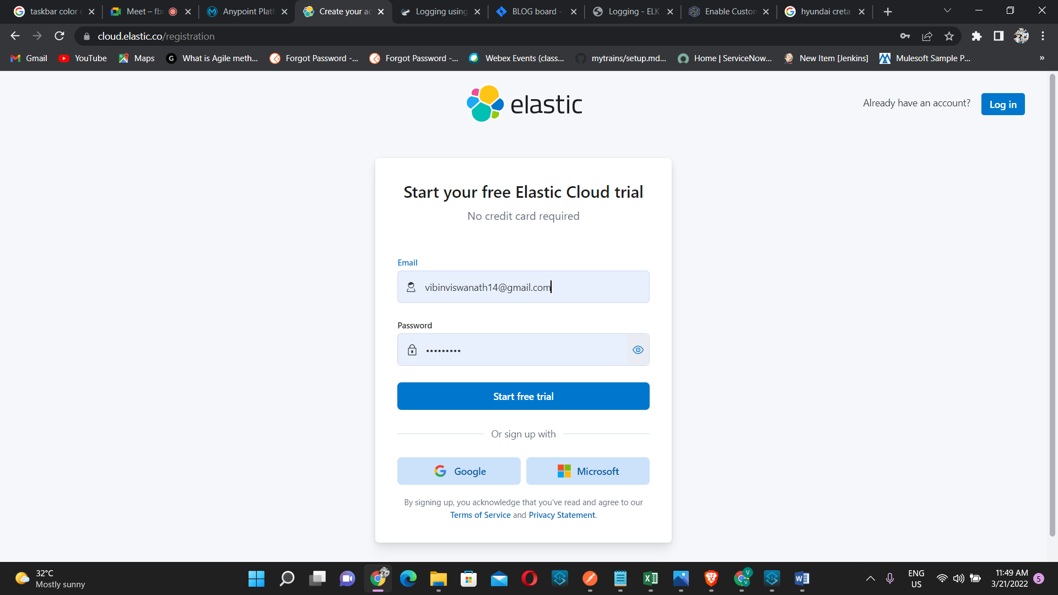Select the Email input field
Image resolution: width=1058 pixels, height=595 pixels.
pos(523,287)
